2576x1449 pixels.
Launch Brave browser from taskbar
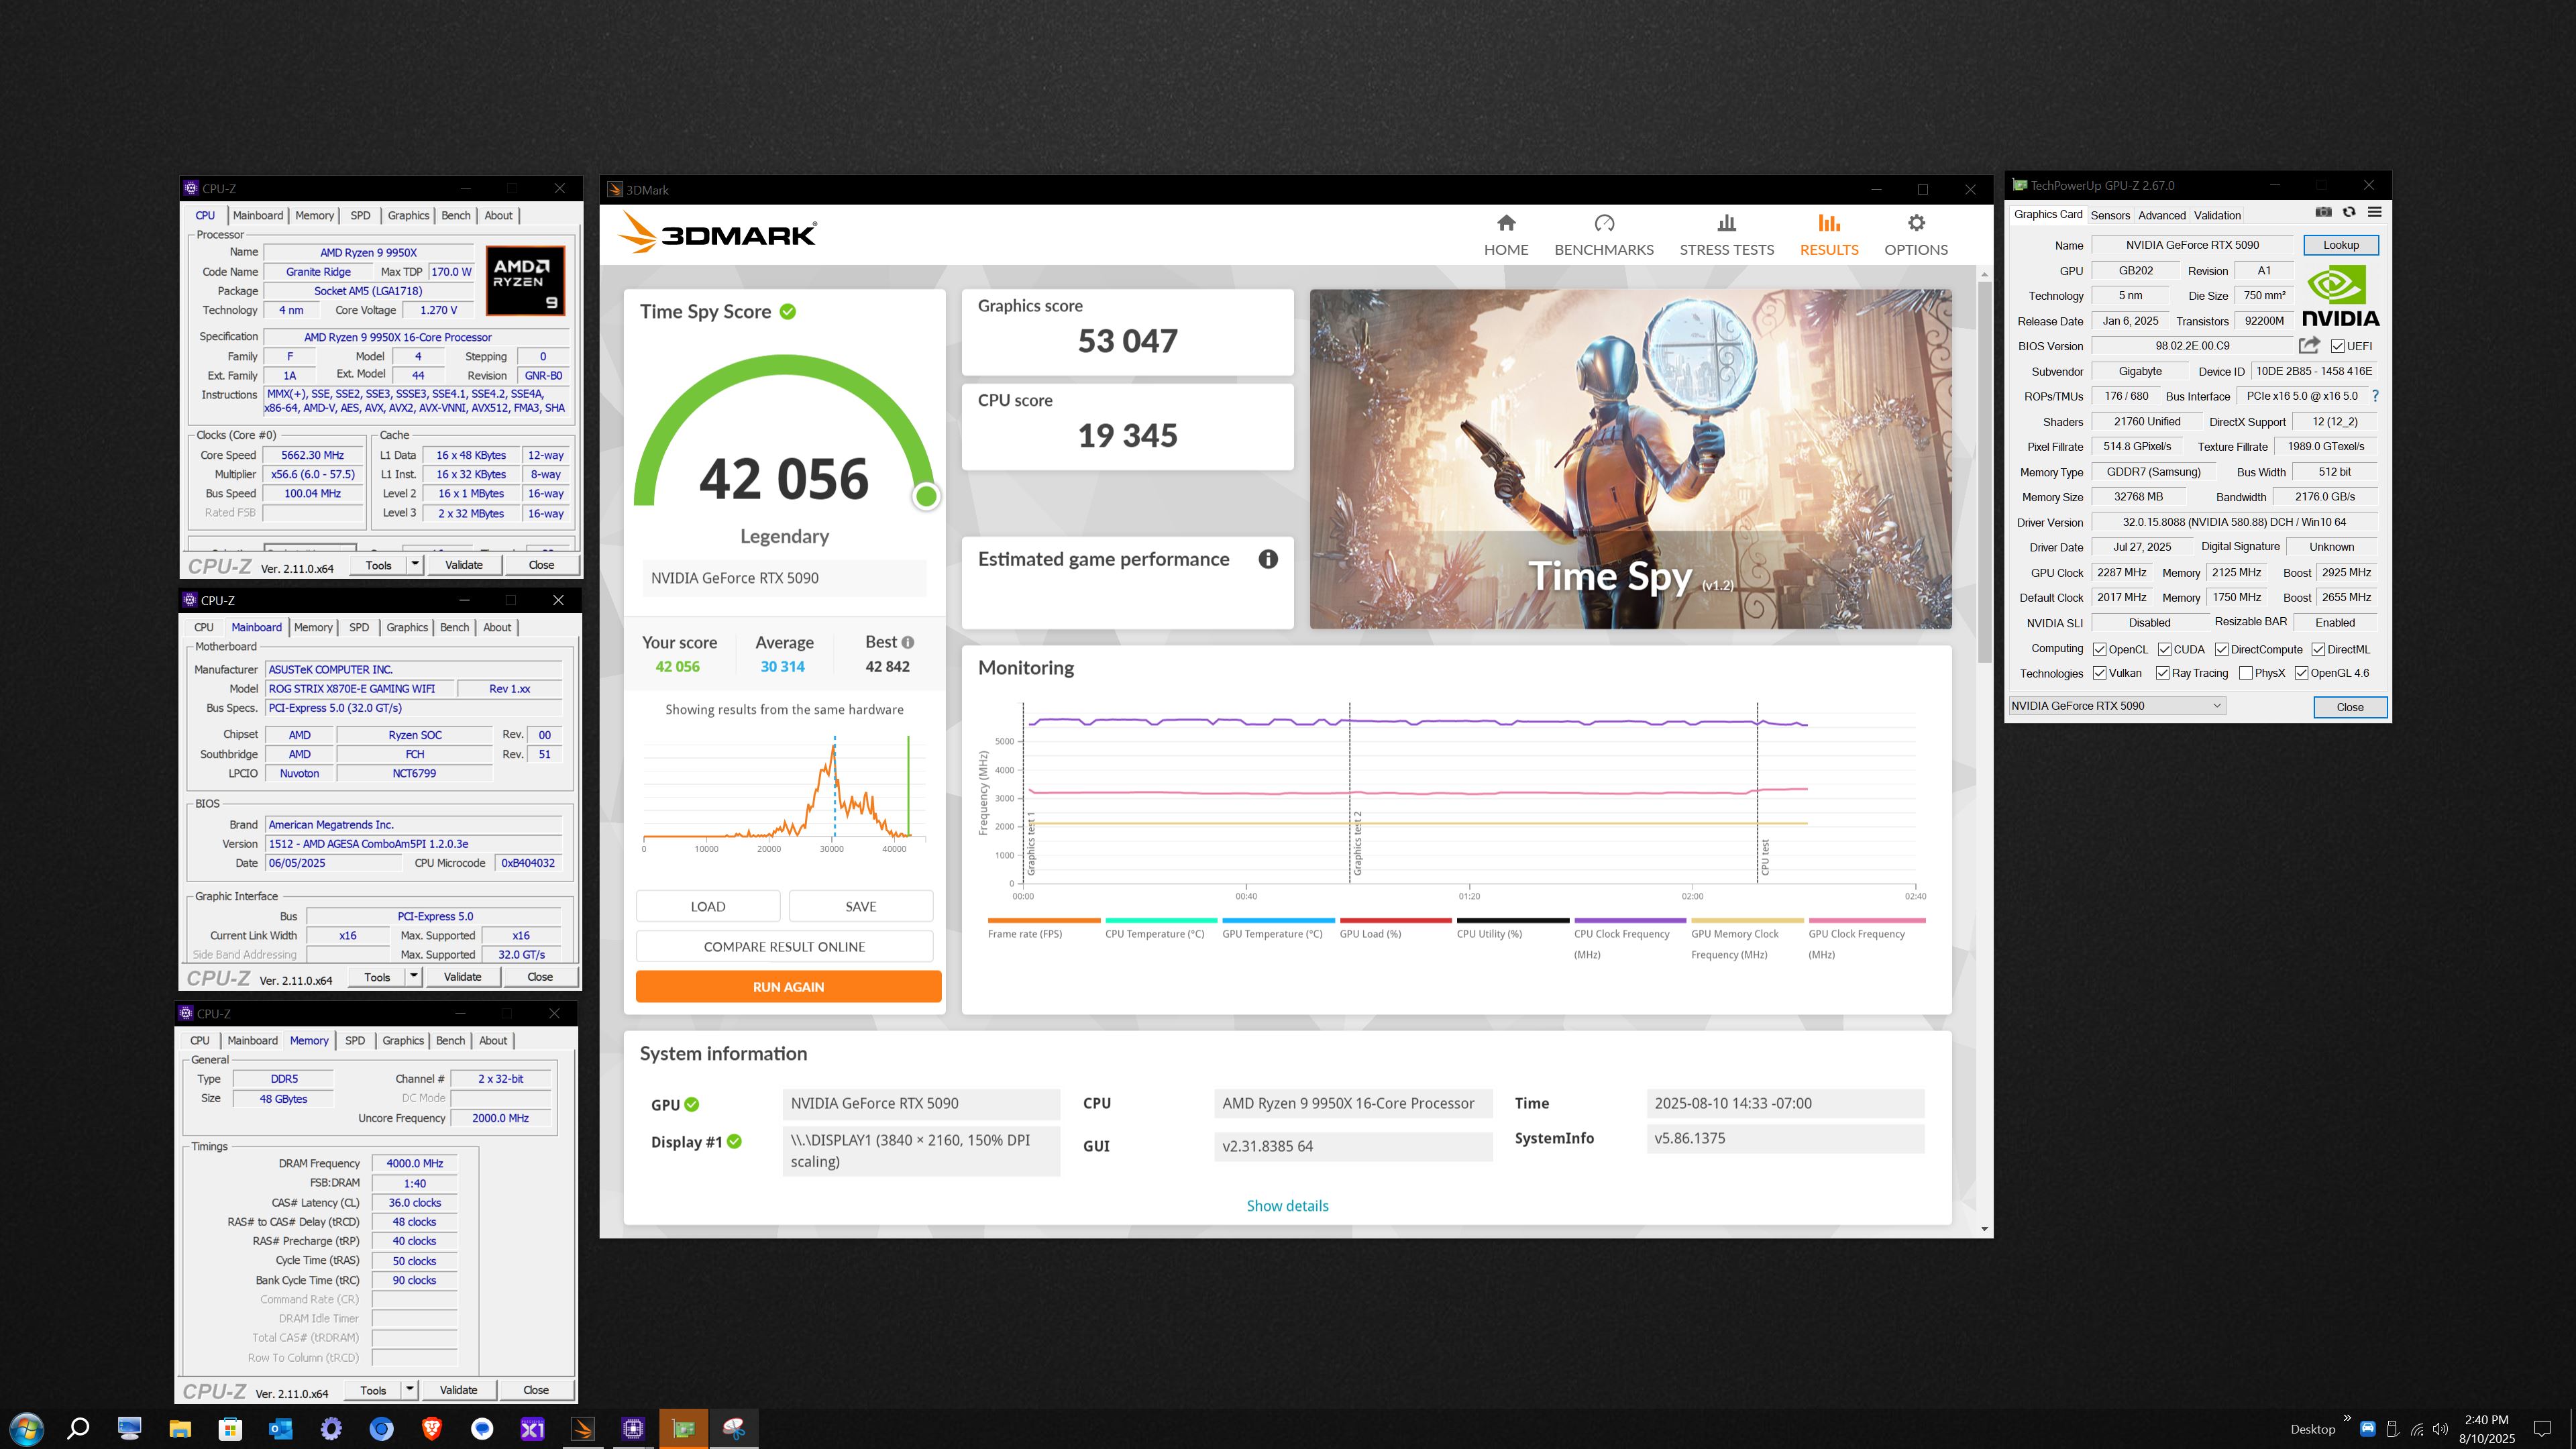point(432,1429)
